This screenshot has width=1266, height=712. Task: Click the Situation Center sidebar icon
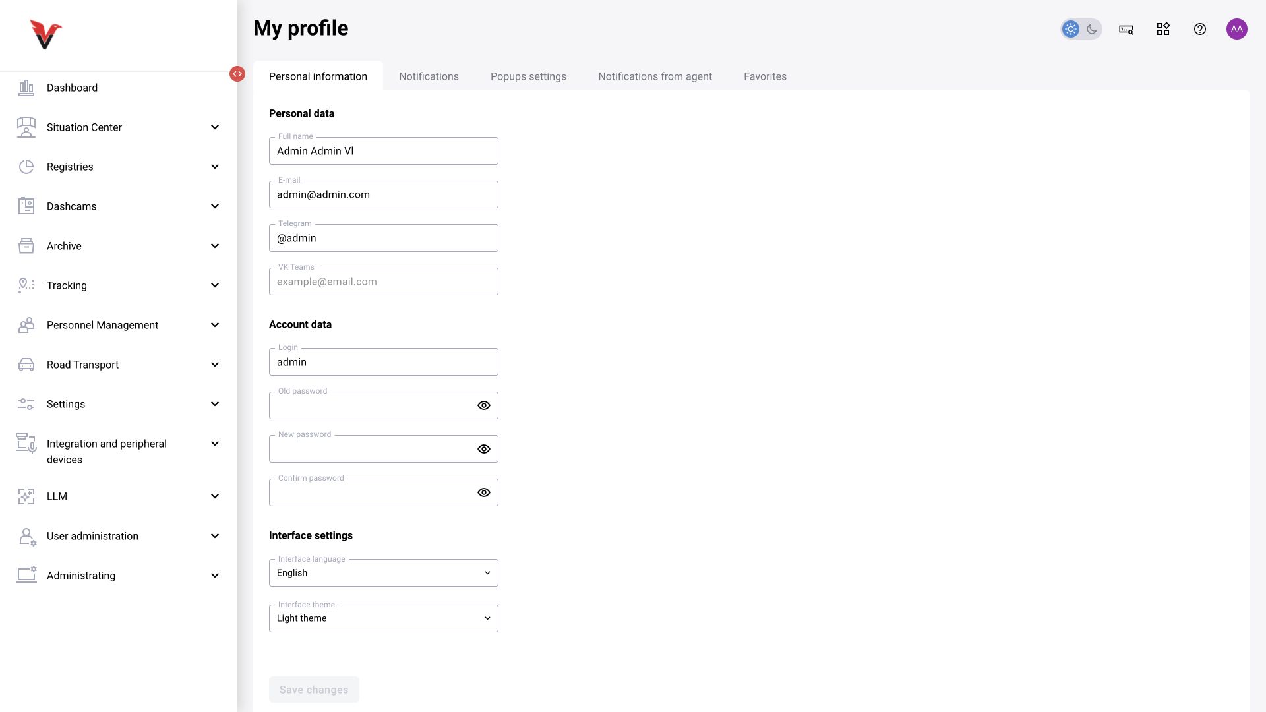pos(26,127)
